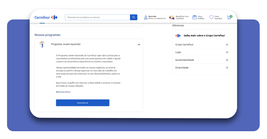Image resolution: width=267 pixels, height=139 pixels.
Task: Click 'Saiba mais sobre o Grupo Carrefour' heading
Action: [204, 36]
